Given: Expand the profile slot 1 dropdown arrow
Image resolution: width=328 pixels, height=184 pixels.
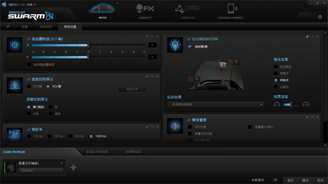Looking at the screenshot, I should coord(61,163).
